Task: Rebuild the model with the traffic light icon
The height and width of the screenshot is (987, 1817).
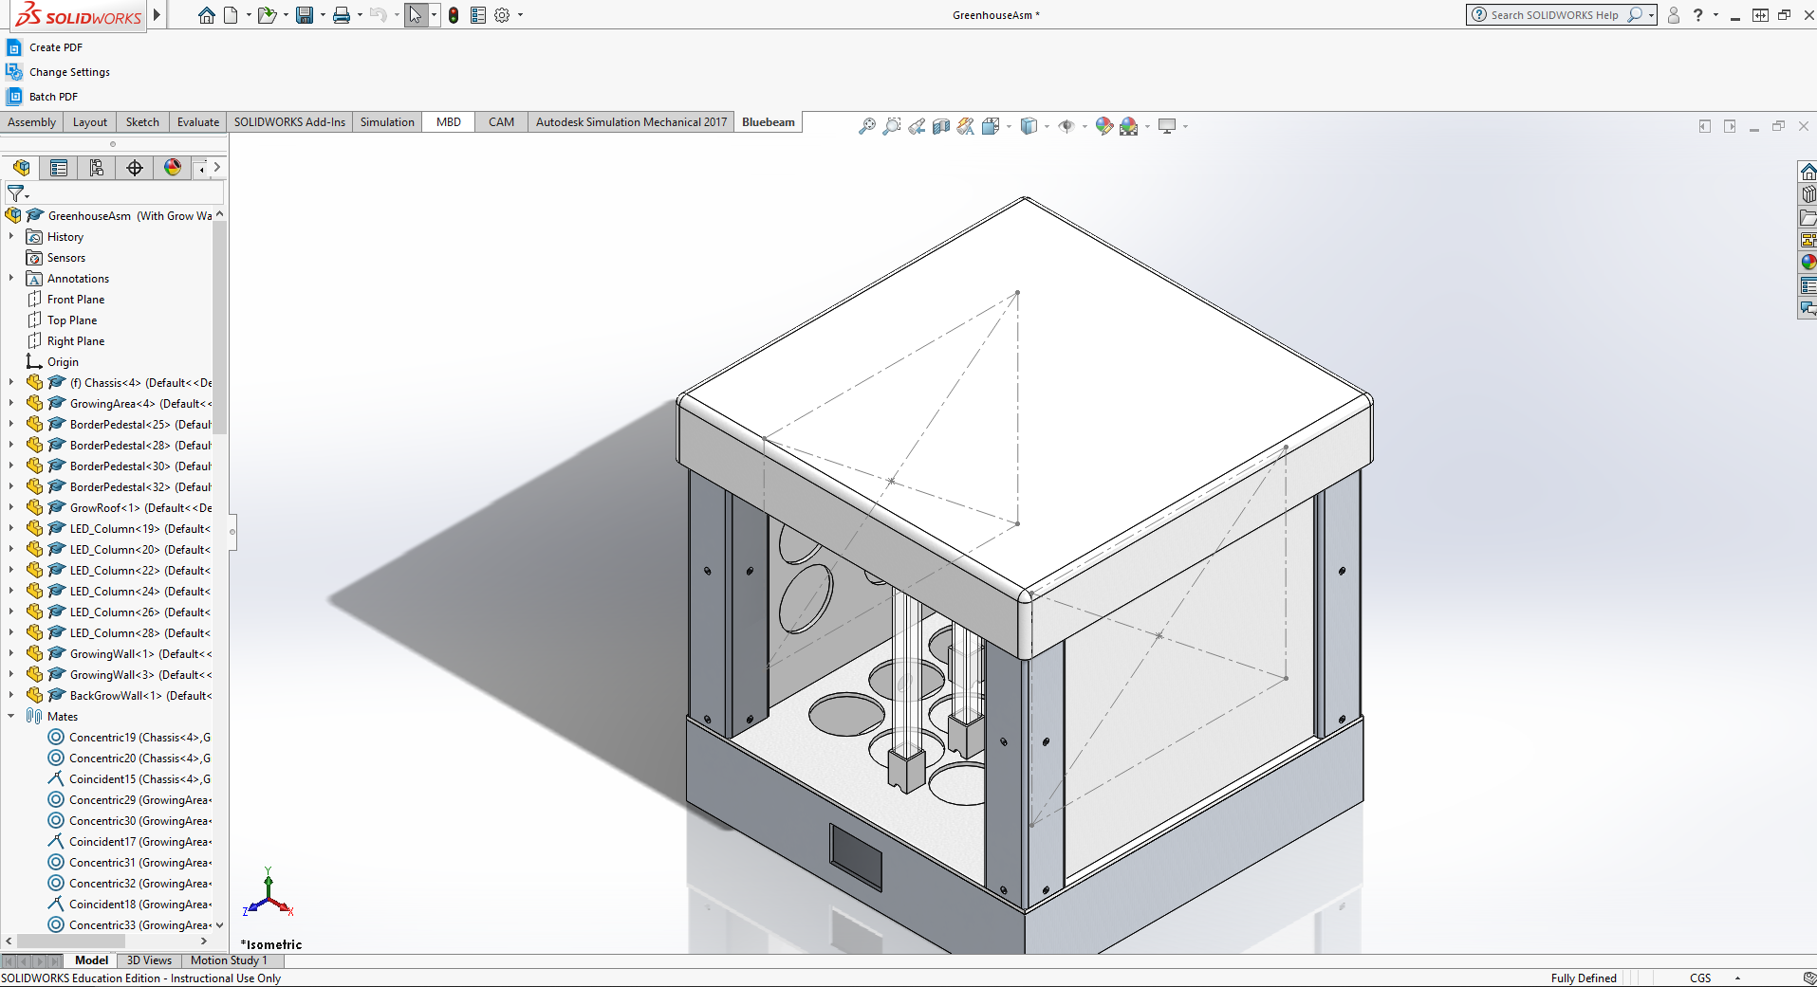Action: click(454, 15)
